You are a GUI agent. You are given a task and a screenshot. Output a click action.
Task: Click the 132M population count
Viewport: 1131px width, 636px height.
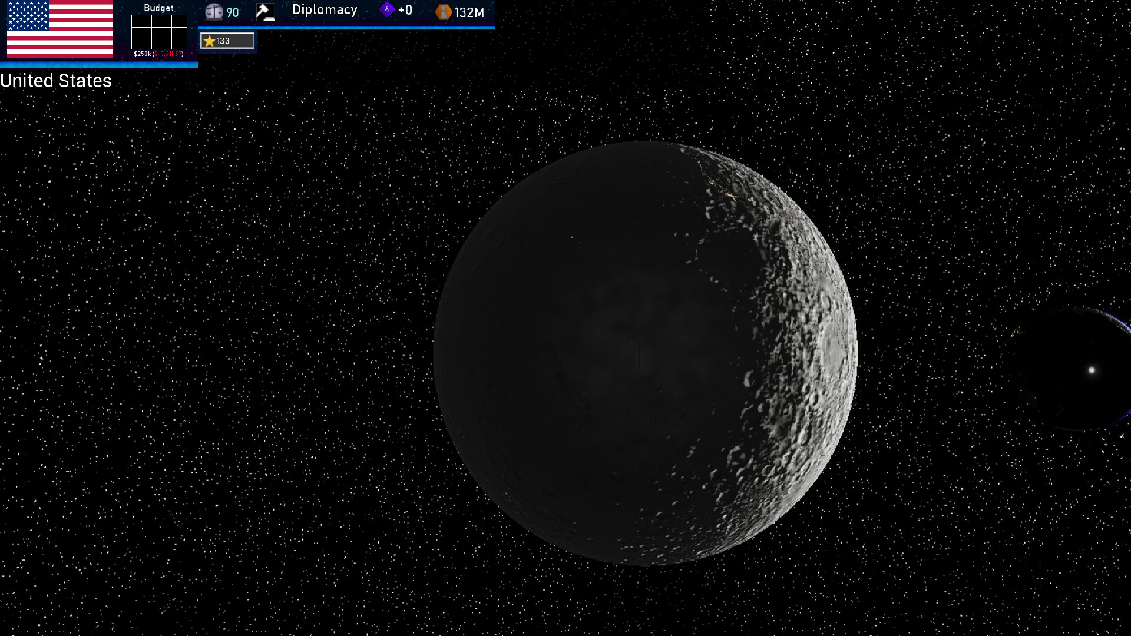[x=469, y=12]
